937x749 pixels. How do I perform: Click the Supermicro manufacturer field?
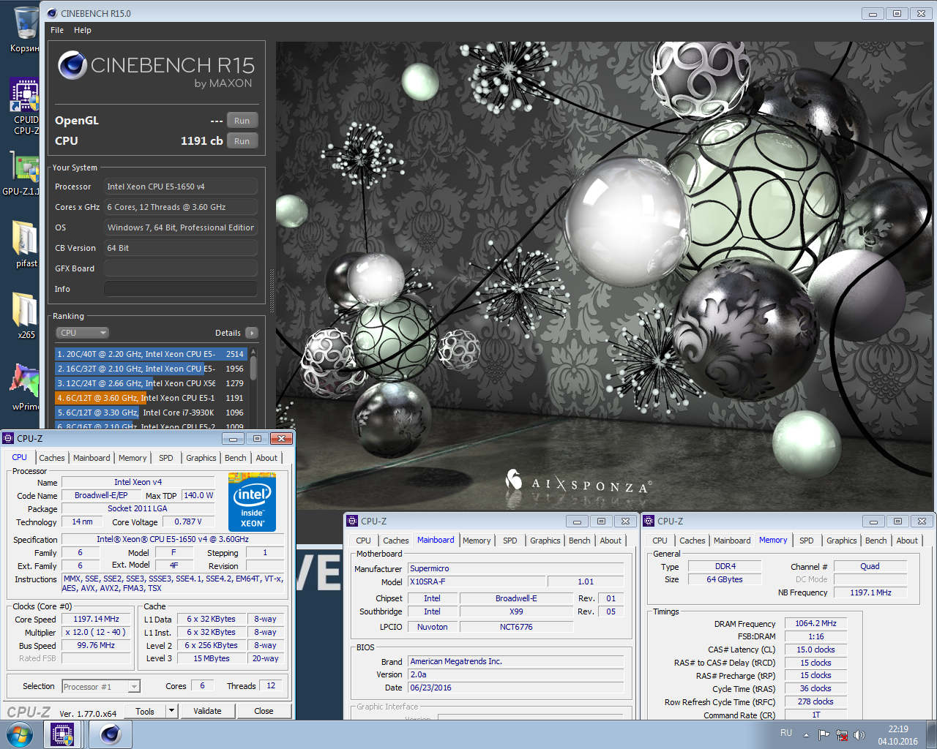[516, 568]
